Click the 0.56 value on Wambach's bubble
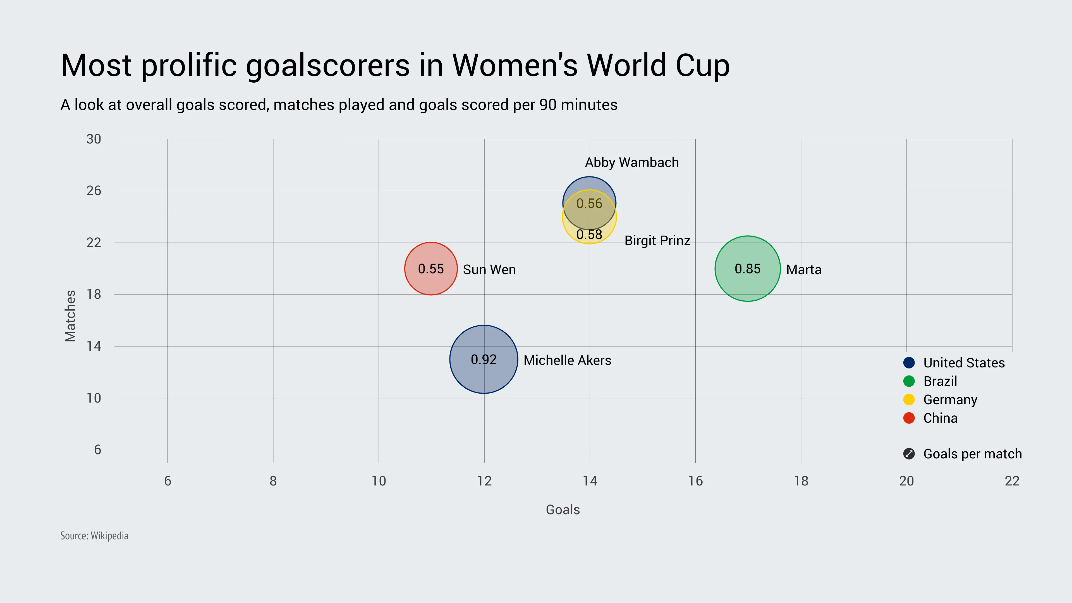 pyautogui.click(x=589, y=204)
